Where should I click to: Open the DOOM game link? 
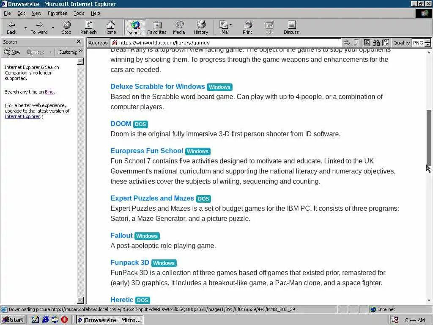pos(121,124)
